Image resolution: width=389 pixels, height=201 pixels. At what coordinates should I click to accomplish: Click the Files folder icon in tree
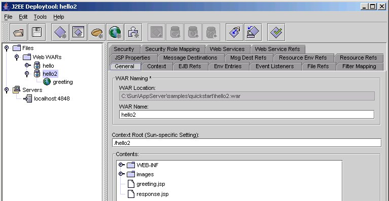(17, 48)
